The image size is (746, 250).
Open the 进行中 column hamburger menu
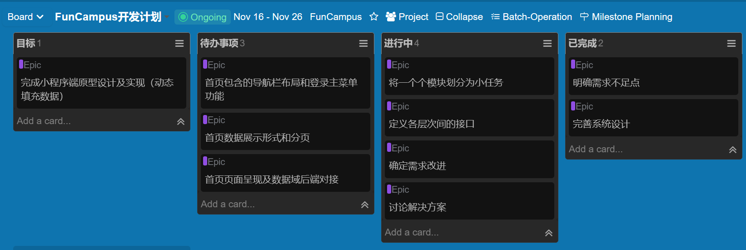click(547, 44)
